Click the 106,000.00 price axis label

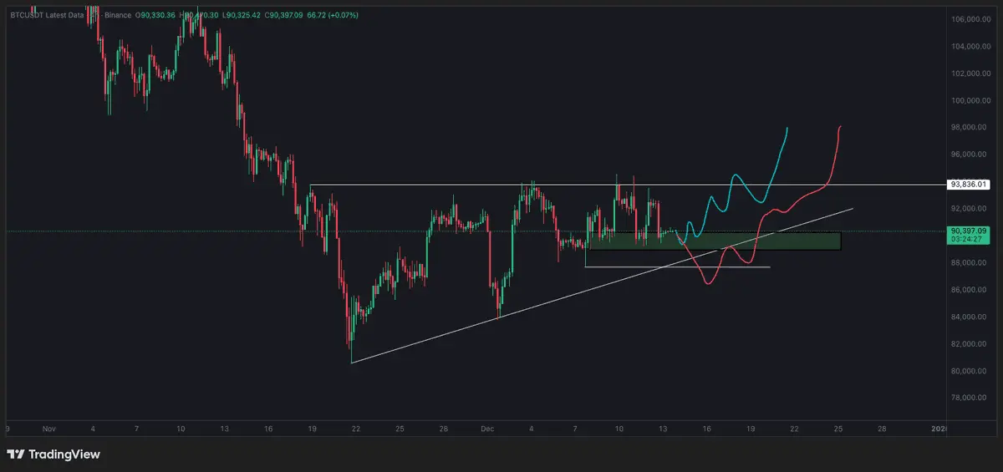(x=970, y=19)
